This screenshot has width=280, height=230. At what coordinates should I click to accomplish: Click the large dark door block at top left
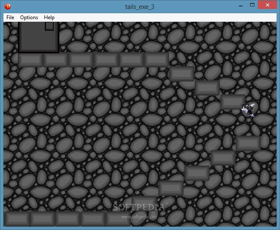pyautogui.click(x=39, y=37)
